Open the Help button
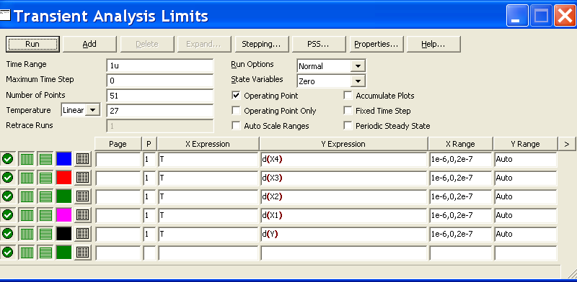The height and width of the screenshot is (282, 577). (433, 44)
